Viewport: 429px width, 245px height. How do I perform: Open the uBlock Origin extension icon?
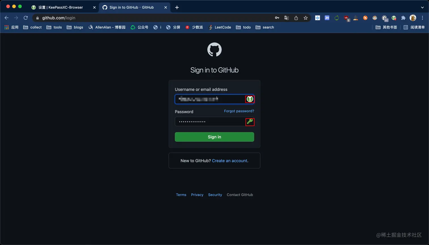click(346, 18)
